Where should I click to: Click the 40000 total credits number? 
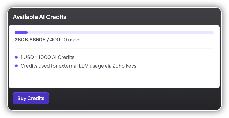coord(59,40)
